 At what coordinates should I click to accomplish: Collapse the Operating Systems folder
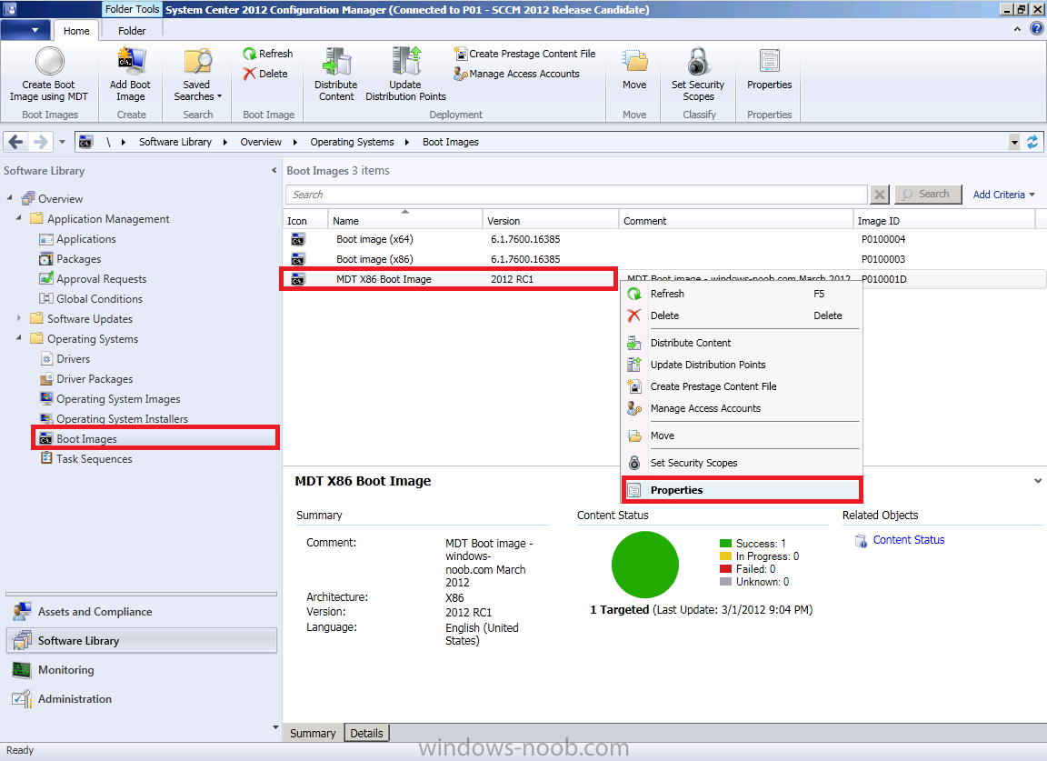coord(19,339)
